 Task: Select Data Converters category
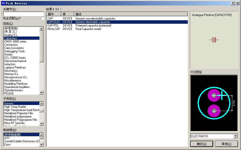click(x=22, y=48)
